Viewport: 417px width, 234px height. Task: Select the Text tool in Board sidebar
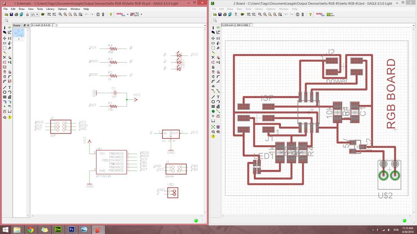(218, 97)
